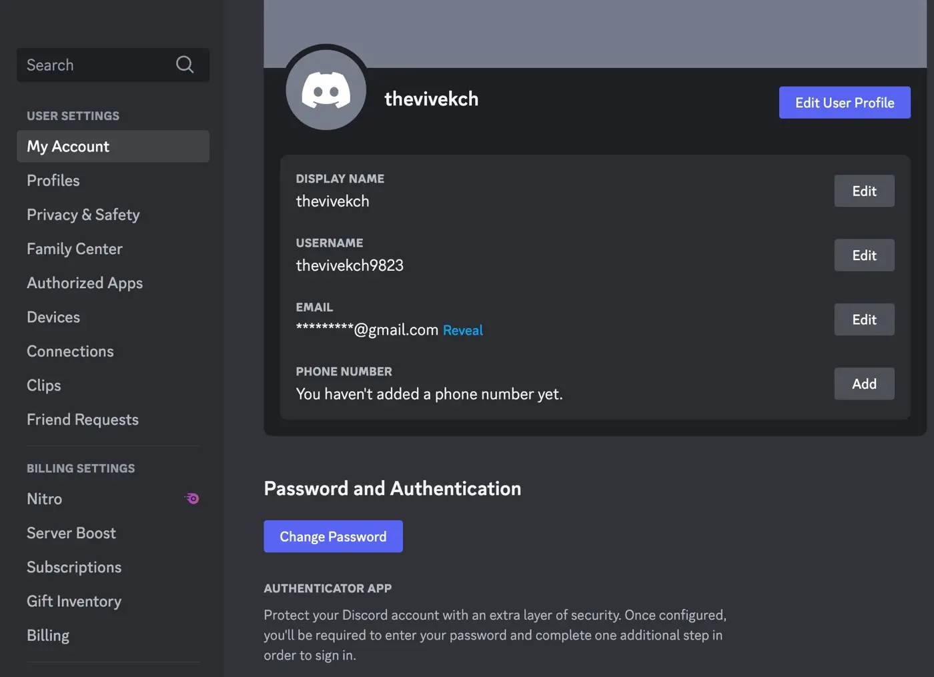Edit the email address
Image resolution: width=934 pixels, height=677 pixels.
pyautogui.click(x=864, y=319)
